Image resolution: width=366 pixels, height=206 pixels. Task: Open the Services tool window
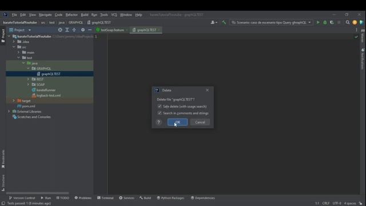pyautogui.click(x=127, y=198)
